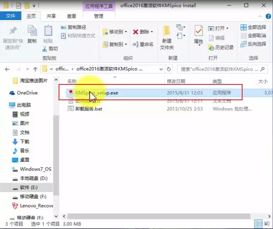Click the Up one level arrow
Screen dimensions: 273x229
(x=35, y=69)
